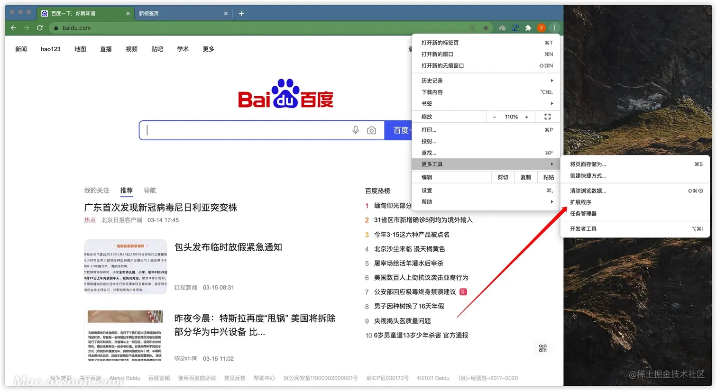The image size is (717, 391).
Task: Select 投射... menu item
Action: (487, 141)
